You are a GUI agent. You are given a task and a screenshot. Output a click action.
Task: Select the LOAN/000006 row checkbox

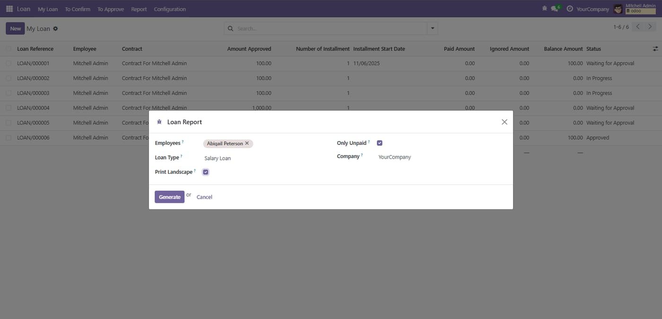coord(9,138)
